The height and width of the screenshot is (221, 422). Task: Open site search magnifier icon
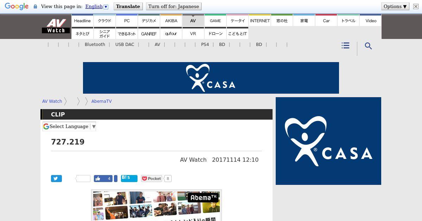pyautogui.click(x=368, y=46)
